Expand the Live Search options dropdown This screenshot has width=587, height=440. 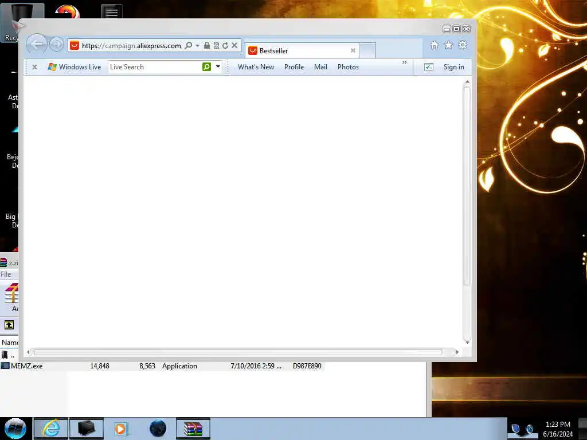pyautogui.click(x=218, y=66)
